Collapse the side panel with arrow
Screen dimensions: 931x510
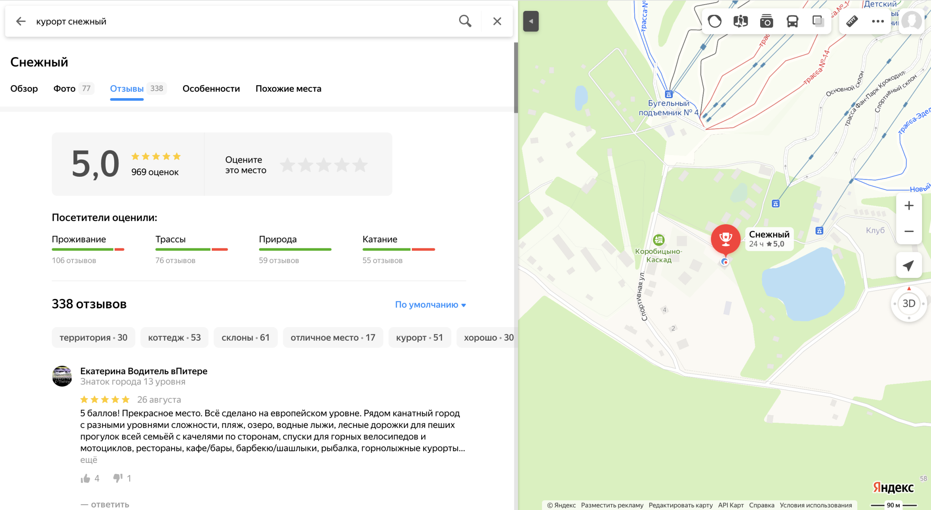pyautogui.click(x=531, y=21)
